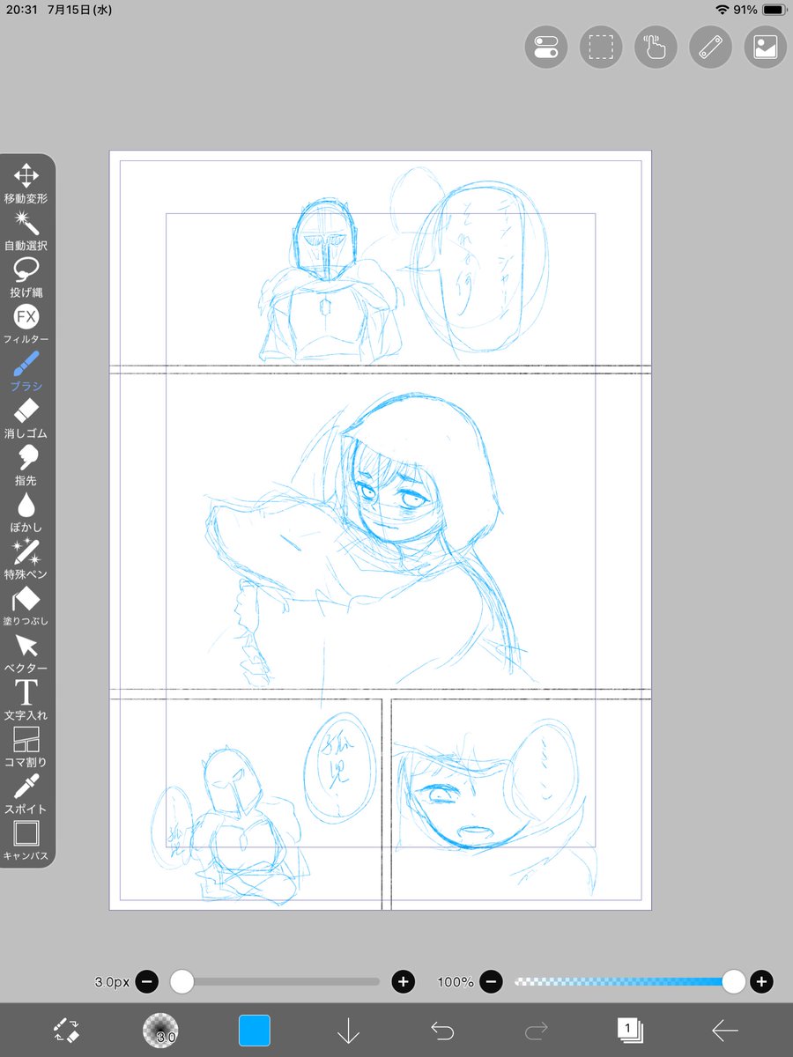
Task: Select the スポイト eyedropper tool
Action: click(x=26, y=794)
